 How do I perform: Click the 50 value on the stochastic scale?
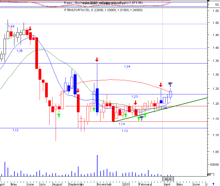click(x=217, y=5)
